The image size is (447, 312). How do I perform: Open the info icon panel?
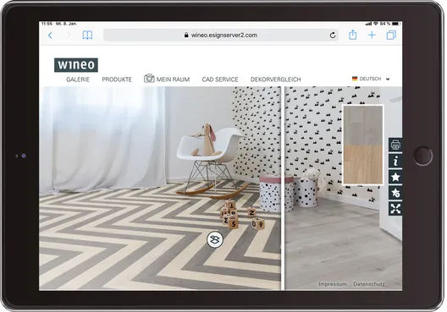pos(395,161)
